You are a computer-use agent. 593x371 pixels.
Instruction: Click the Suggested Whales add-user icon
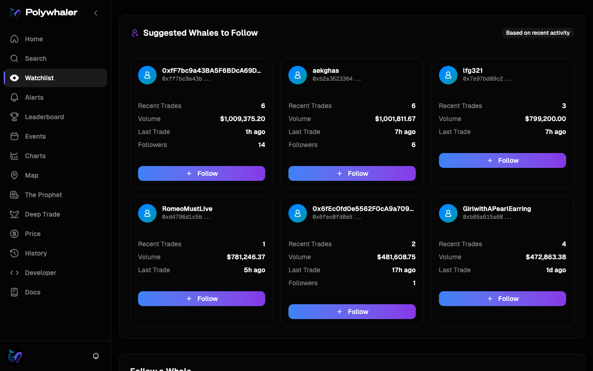click(135, 33)
